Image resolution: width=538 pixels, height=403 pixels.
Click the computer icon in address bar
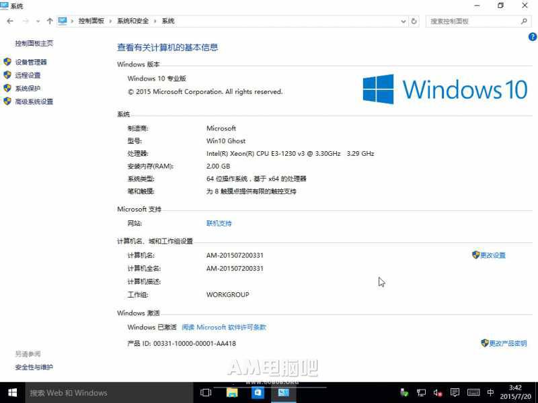pos(63,21)
